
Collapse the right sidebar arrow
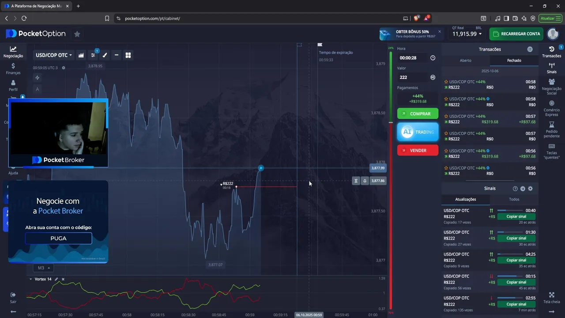click(551, 312)
